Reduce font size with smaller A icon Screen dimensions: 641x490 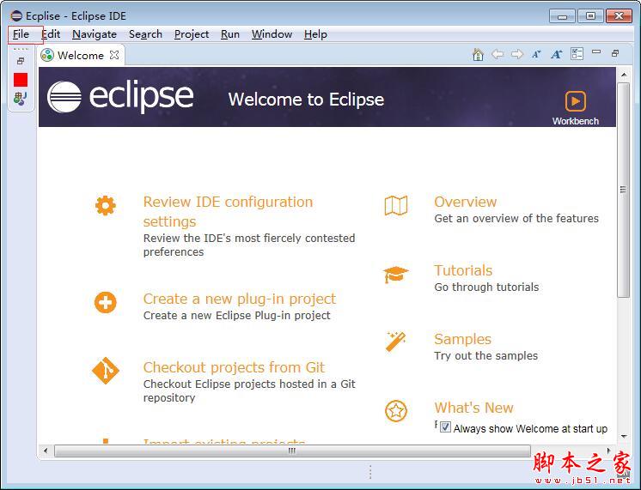(536, 54)
